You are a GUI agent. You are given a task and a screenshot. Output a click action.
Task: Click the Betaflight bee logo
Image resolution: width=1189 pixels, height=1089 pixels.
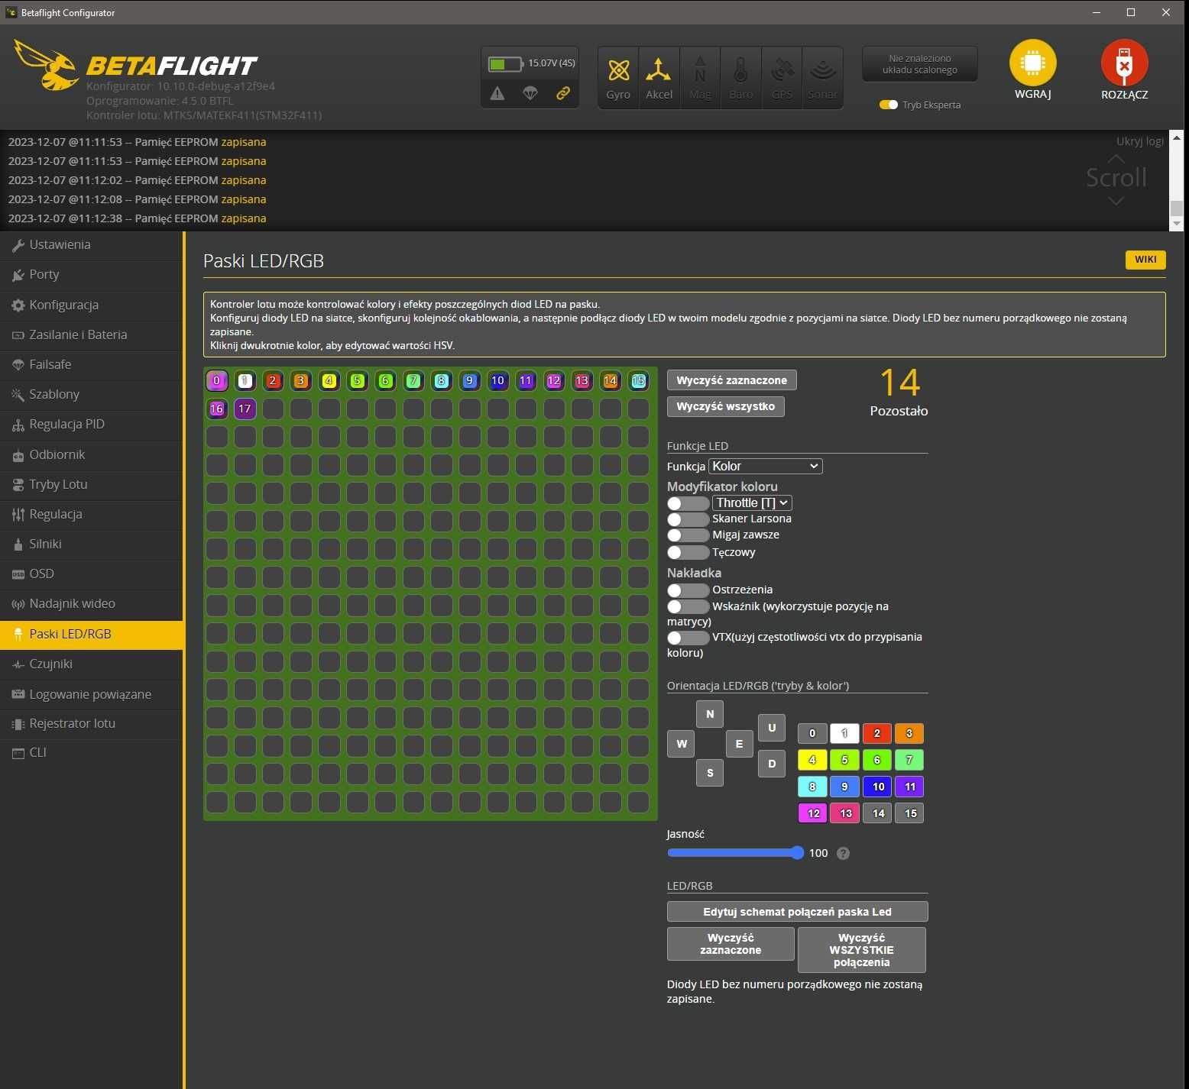pos(47,66)
